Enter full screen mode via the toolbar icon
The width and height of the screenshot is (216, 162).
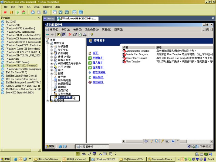66,12
